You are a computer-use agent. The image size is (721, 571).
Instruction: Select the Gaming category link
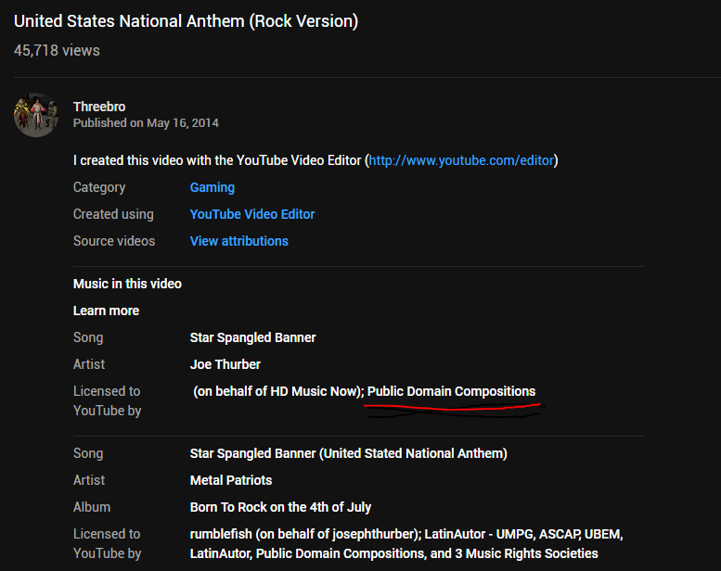(x=212, y=187)
